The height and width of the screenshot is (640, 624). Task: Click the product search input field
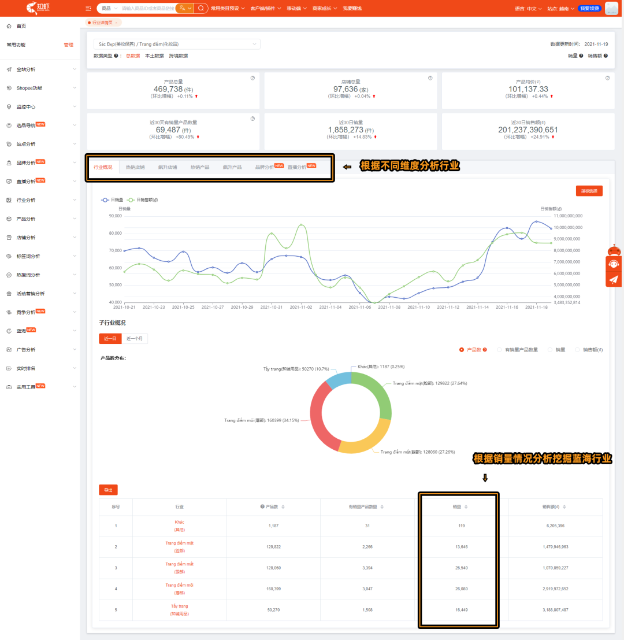148,8
